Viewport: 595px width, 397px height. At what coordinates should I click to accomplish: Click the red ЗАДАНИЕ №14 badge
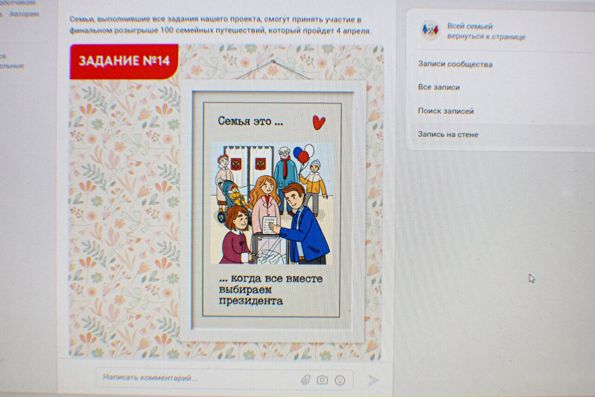(124, 61)
